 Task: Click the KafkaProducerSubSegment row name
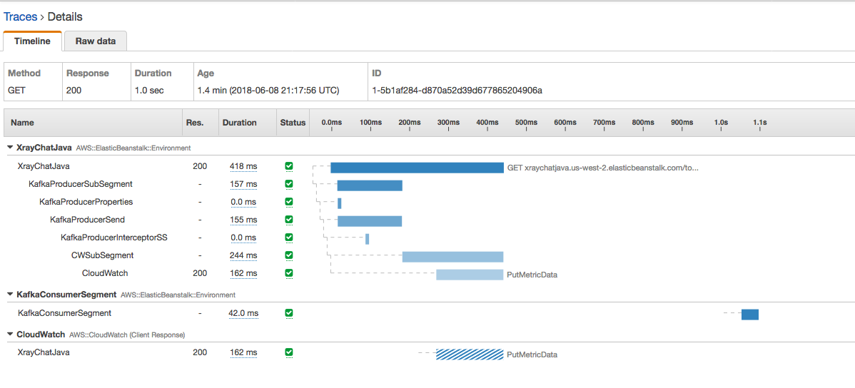click(80, 184)
